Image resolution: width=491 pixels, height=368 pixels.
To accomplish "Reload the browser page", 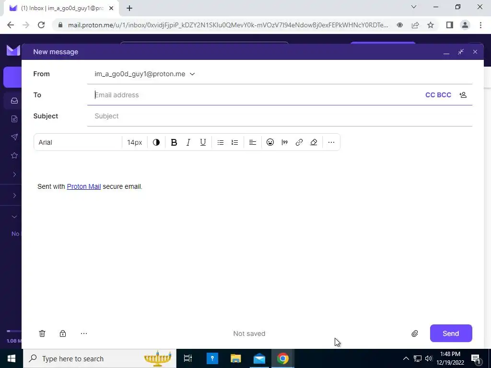I will tap(41, 25).
